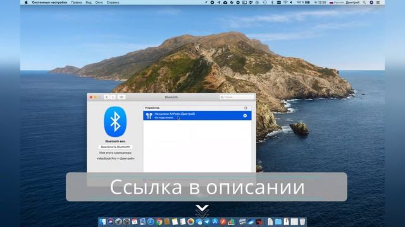Image resolution: width=405 pixels, height=227 pixels.
Task: Open the Trash in the Dock
Action: pos(302,221)
